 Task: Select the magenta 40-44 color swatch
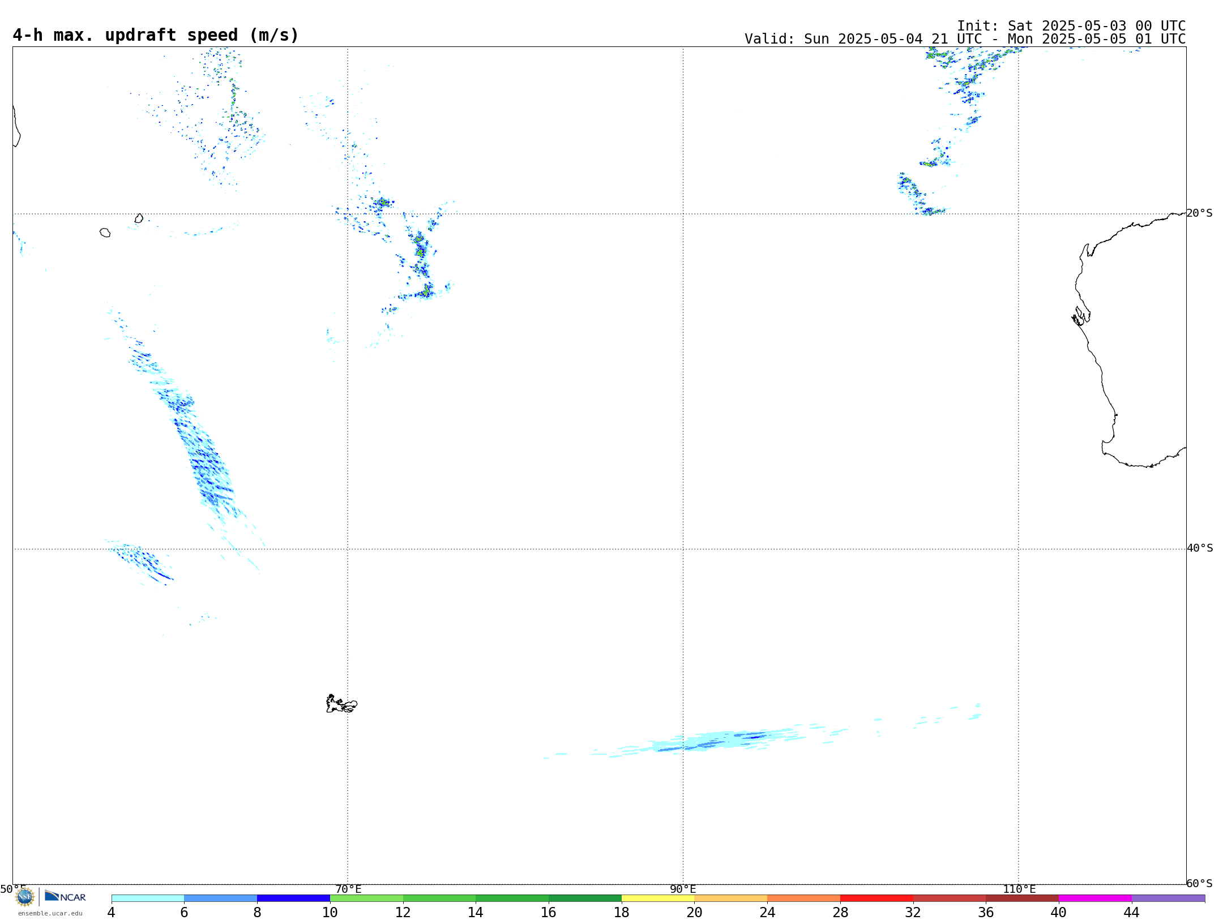point(1095,898)
